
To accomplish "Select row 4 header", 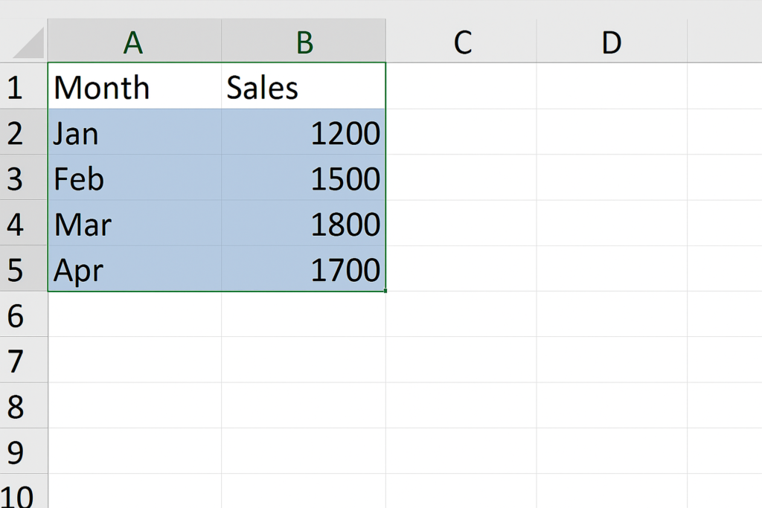I will [x=24, y=223].
